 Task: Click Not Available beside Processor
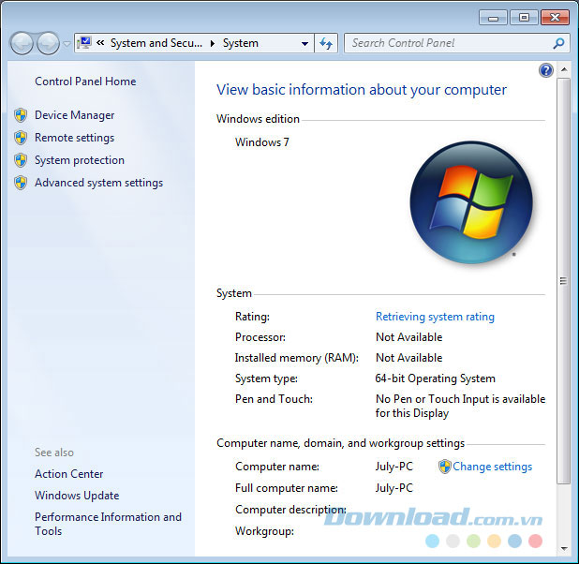(408, 337)
